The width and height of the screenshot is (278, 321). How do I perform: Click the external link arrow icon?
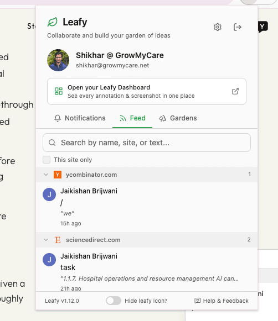[x=235, y=91]
